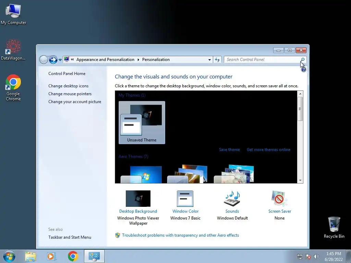This screenshot has height=263, width=351.
Task: Select the second Aero theme (Architecture)
Action: click(x=187, y=174)
